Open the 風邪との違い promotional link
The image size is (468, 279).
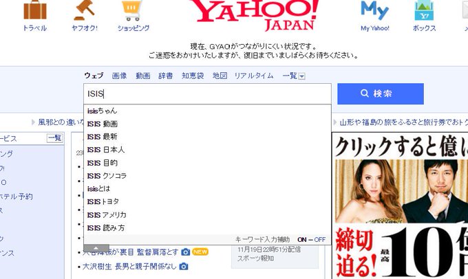click(x=61, y=122)
